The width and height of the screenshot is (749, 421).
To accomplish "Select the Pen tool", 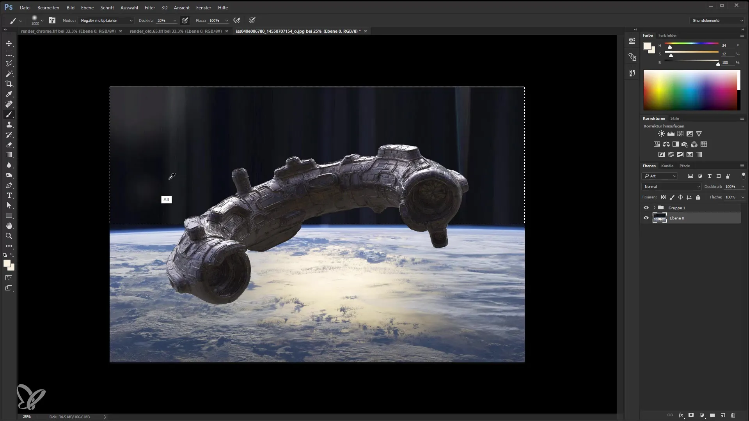I will pyautogui.click(x=9, y=185).
